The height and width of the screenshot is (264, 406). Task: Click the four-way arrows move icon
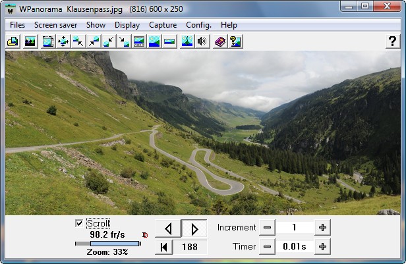coord(63,41)
